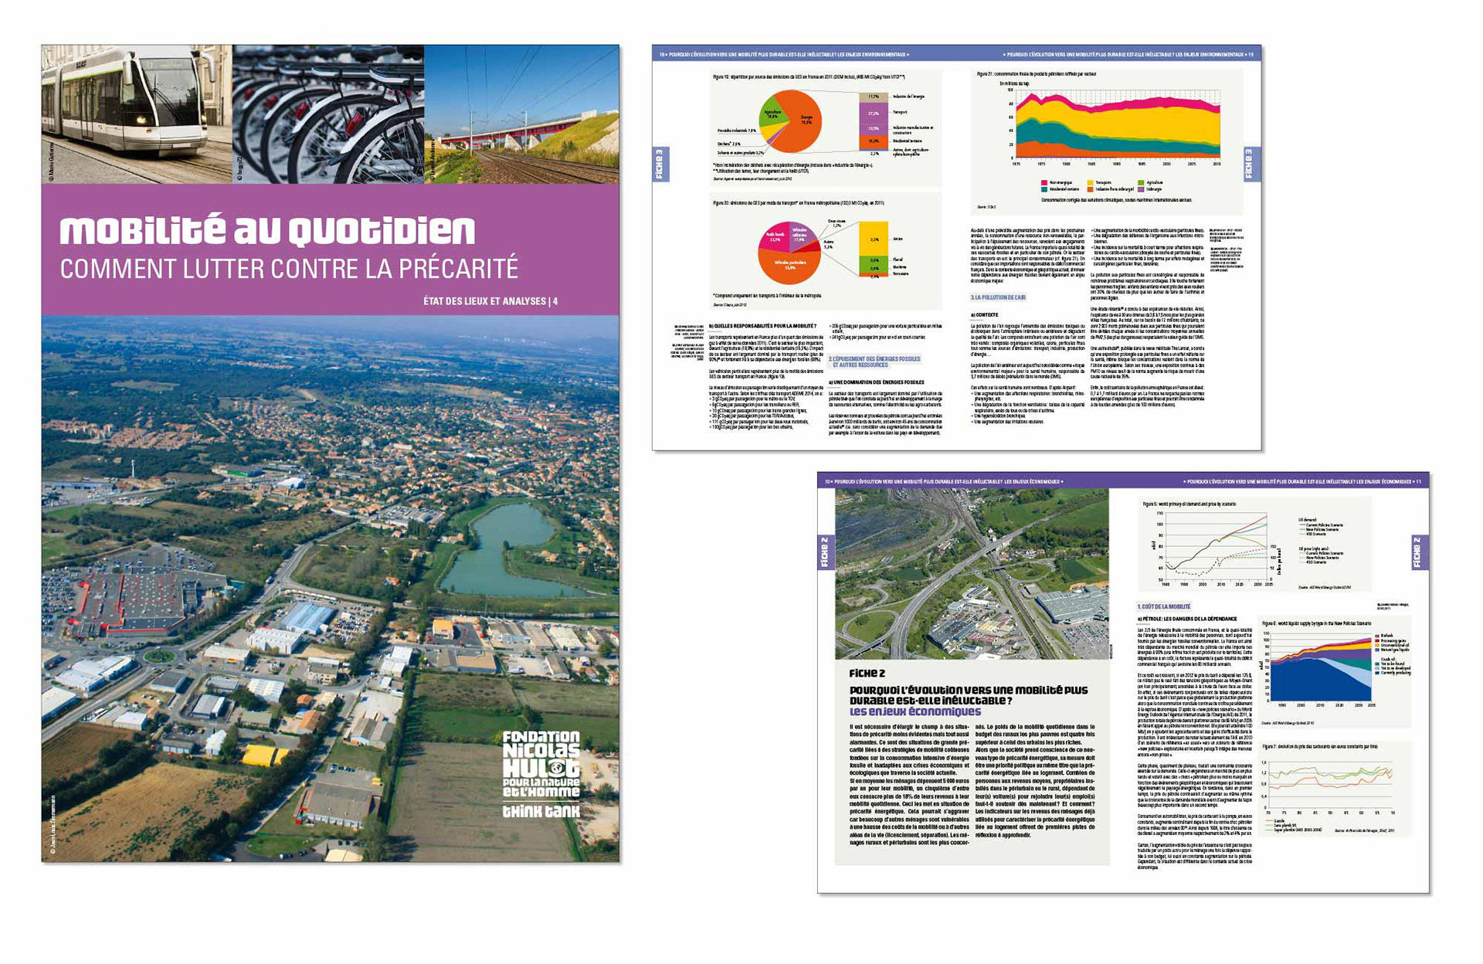Click the yellow bar in Figure 20
This screenshot has width=1483, height=964.
874,240
